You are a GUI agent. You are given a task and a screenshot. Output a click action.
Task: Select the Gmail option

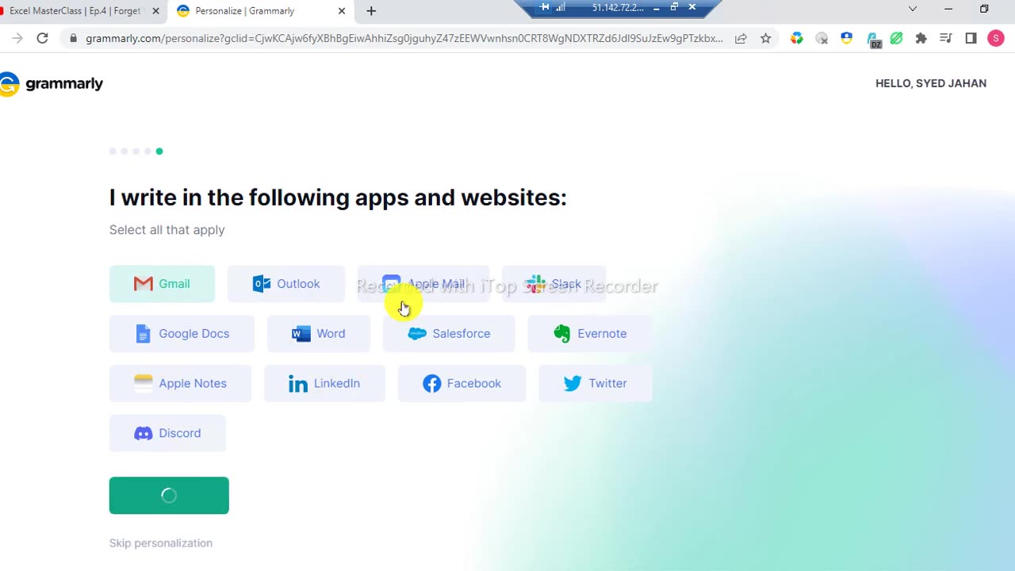click(x=162, y=284)
